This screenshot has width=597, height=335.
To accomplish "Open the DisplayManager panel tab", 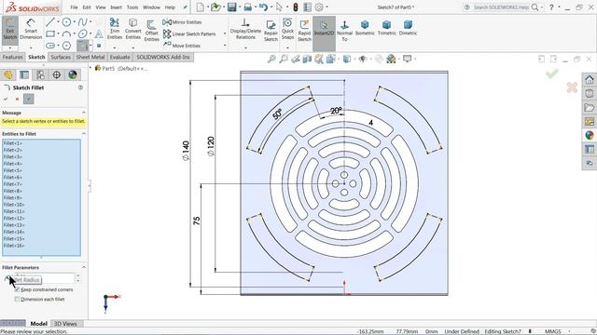I will (73, 74).
